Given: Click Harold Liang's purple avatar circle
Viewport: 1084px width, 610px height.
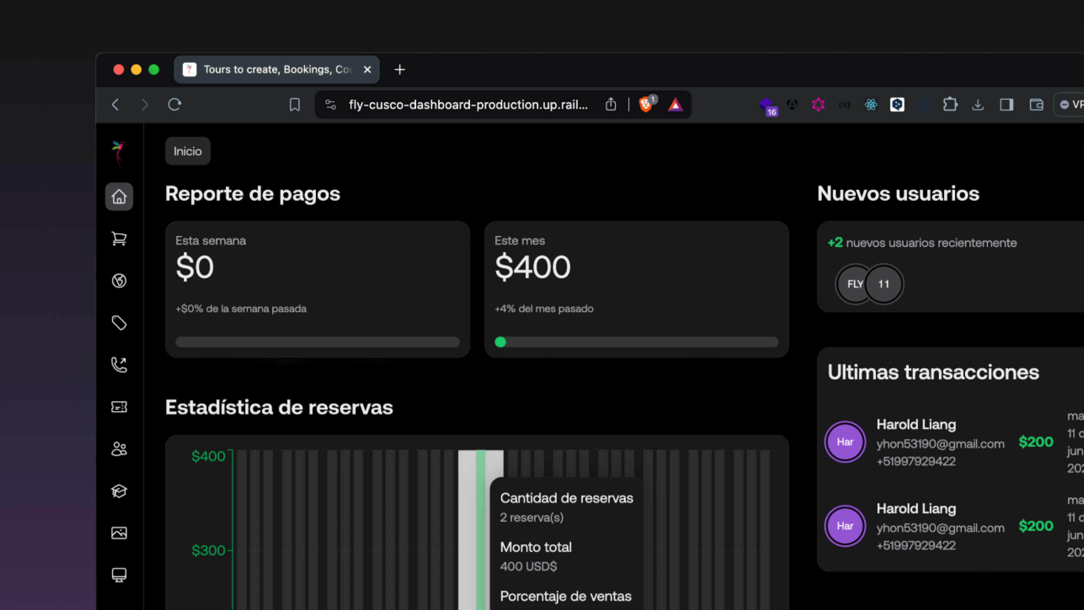Looking at the screenshot, I should [x=845, y=442].
